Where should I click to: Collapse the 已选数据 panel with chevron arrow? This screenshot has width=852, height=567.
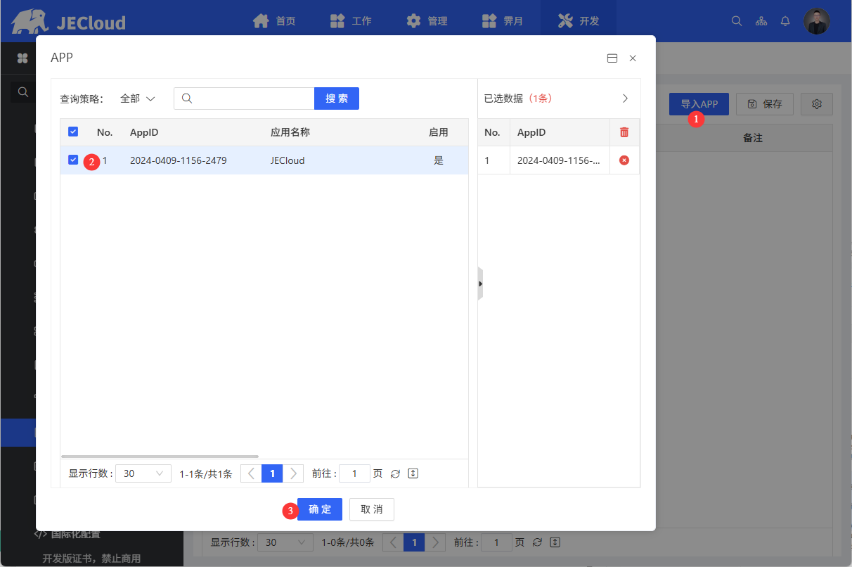click(625, 98)
